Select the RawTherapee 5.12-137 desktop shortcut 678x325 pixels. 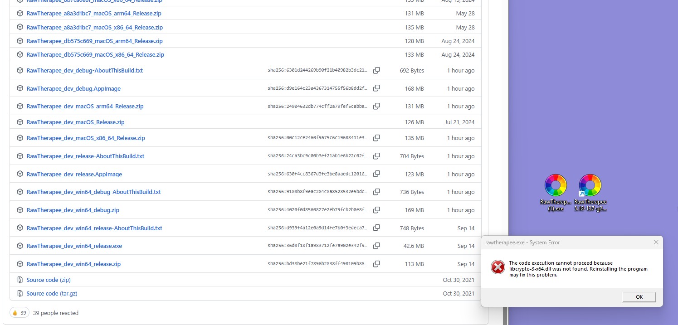pos(590,193)
